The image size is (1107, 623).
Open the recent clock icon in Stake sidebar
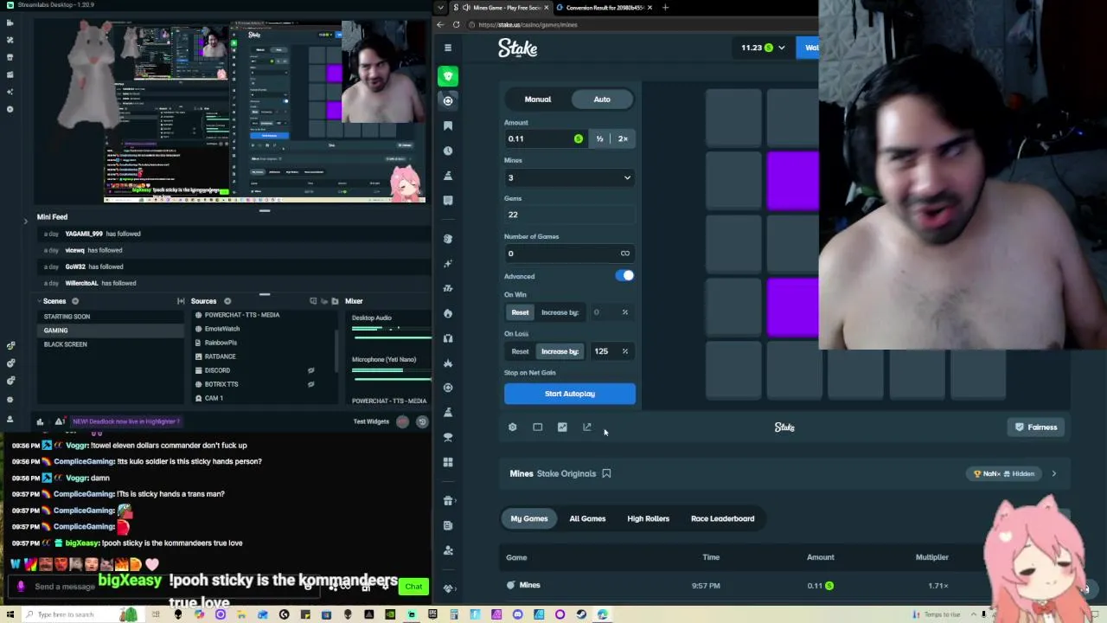coord(448,151)
